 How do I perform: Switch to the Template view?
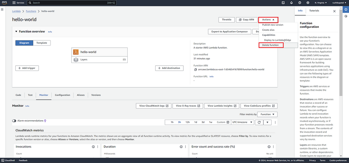[x=42, y=43]
